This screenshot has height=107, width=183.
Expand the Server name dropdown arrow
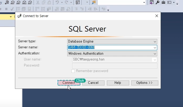[x=155, y=48]
